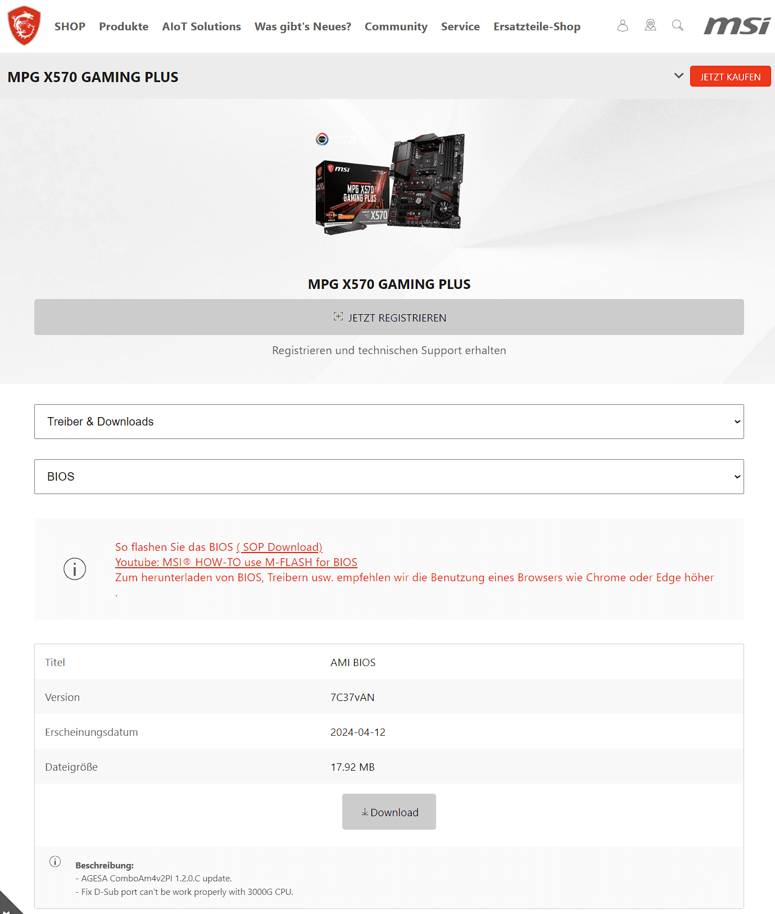Screen dimensions: 775x914
Task: Open the BIOS category dropdown
Action: click(x=389, y=477)
